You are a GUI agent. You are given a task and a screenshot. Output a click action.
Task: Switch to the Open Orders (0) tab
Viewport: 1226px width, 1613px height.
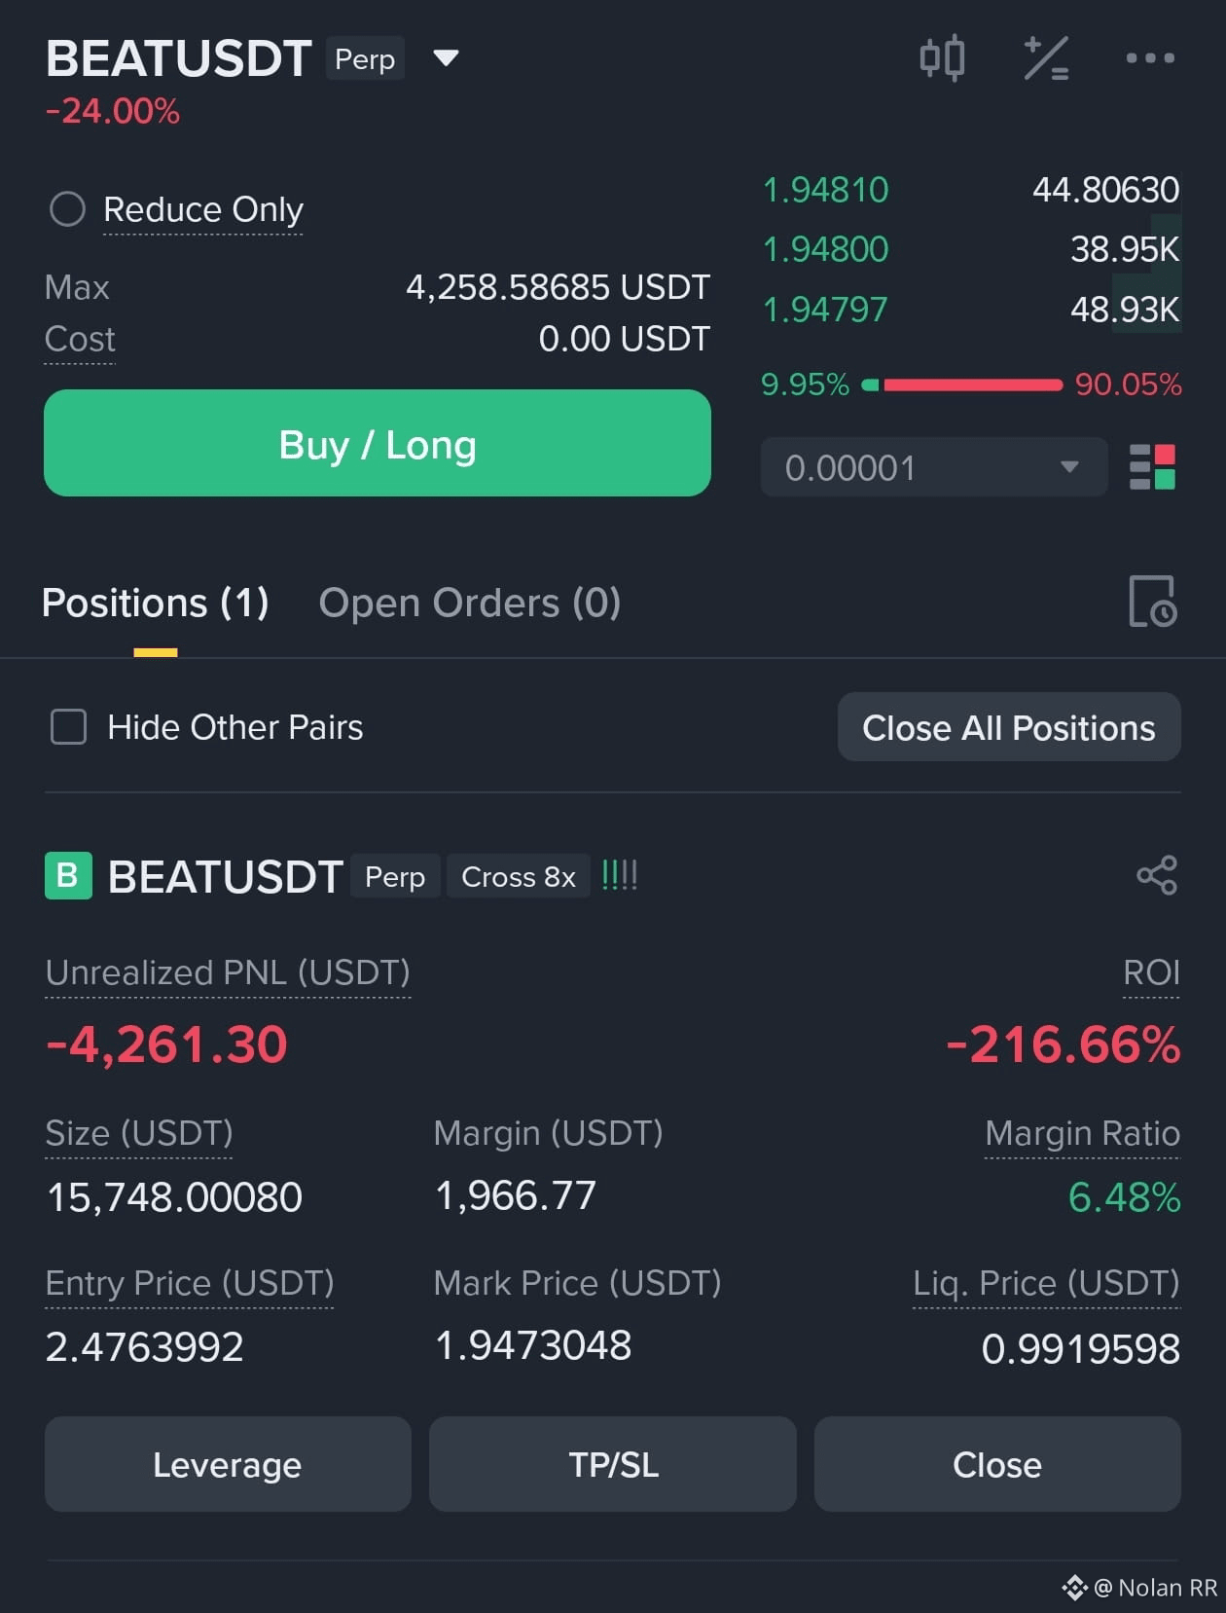tap(470, 603)
